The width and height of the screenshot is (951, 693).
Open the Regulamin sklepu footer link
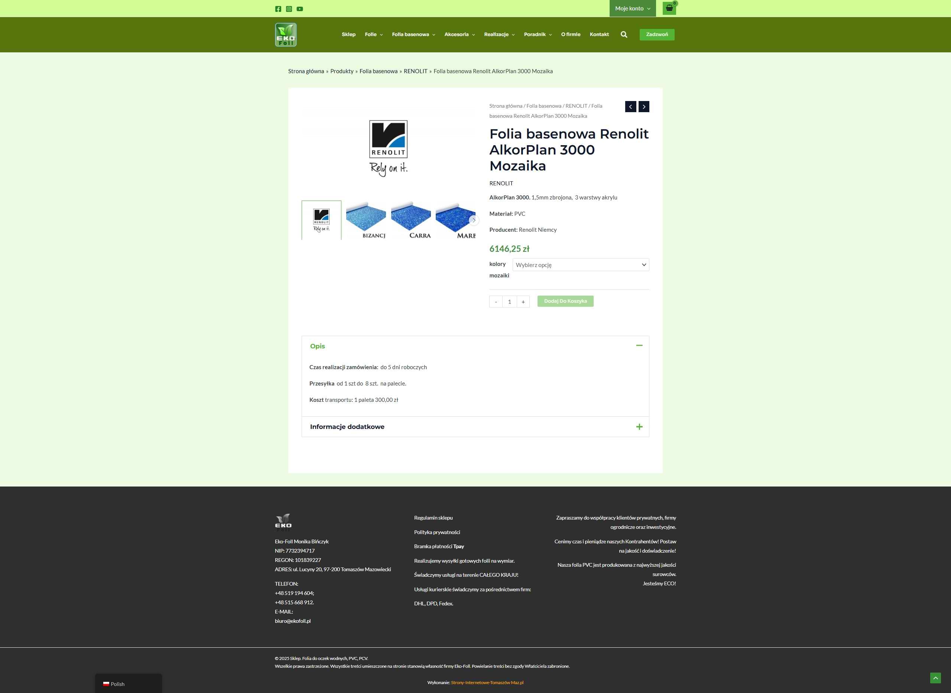[433, 518]
